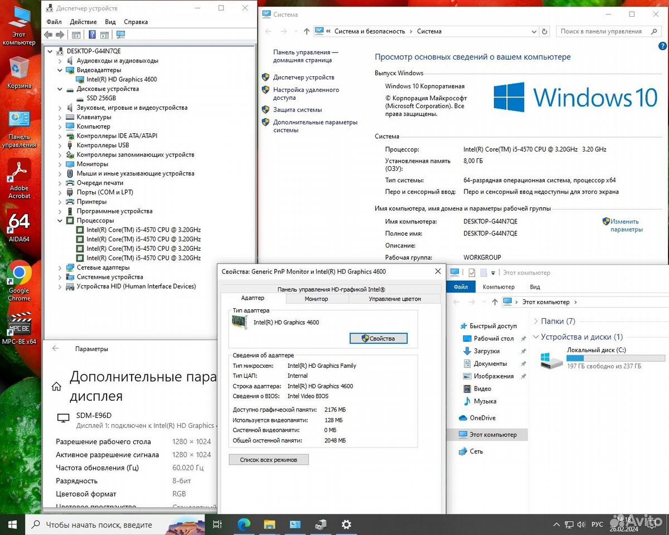Select Сеть in Explorer sidebar

point(476,451)
